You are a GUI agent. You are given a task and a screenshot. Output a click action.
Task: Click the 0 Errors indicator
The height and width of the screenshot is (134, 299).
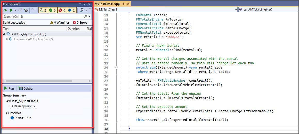[80, 23]
